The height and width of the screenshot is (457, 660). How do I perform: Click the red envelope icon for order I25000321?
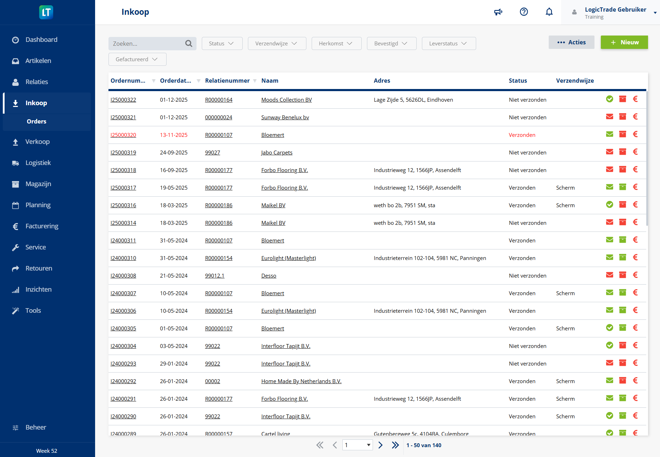(x=610, y=116)
